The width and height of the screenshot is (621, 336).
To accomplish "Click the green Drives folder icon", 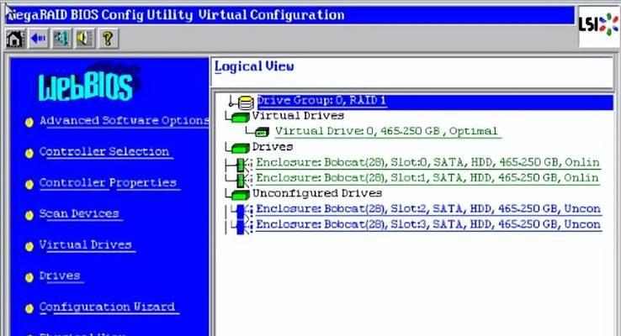I will pos(240,148).
